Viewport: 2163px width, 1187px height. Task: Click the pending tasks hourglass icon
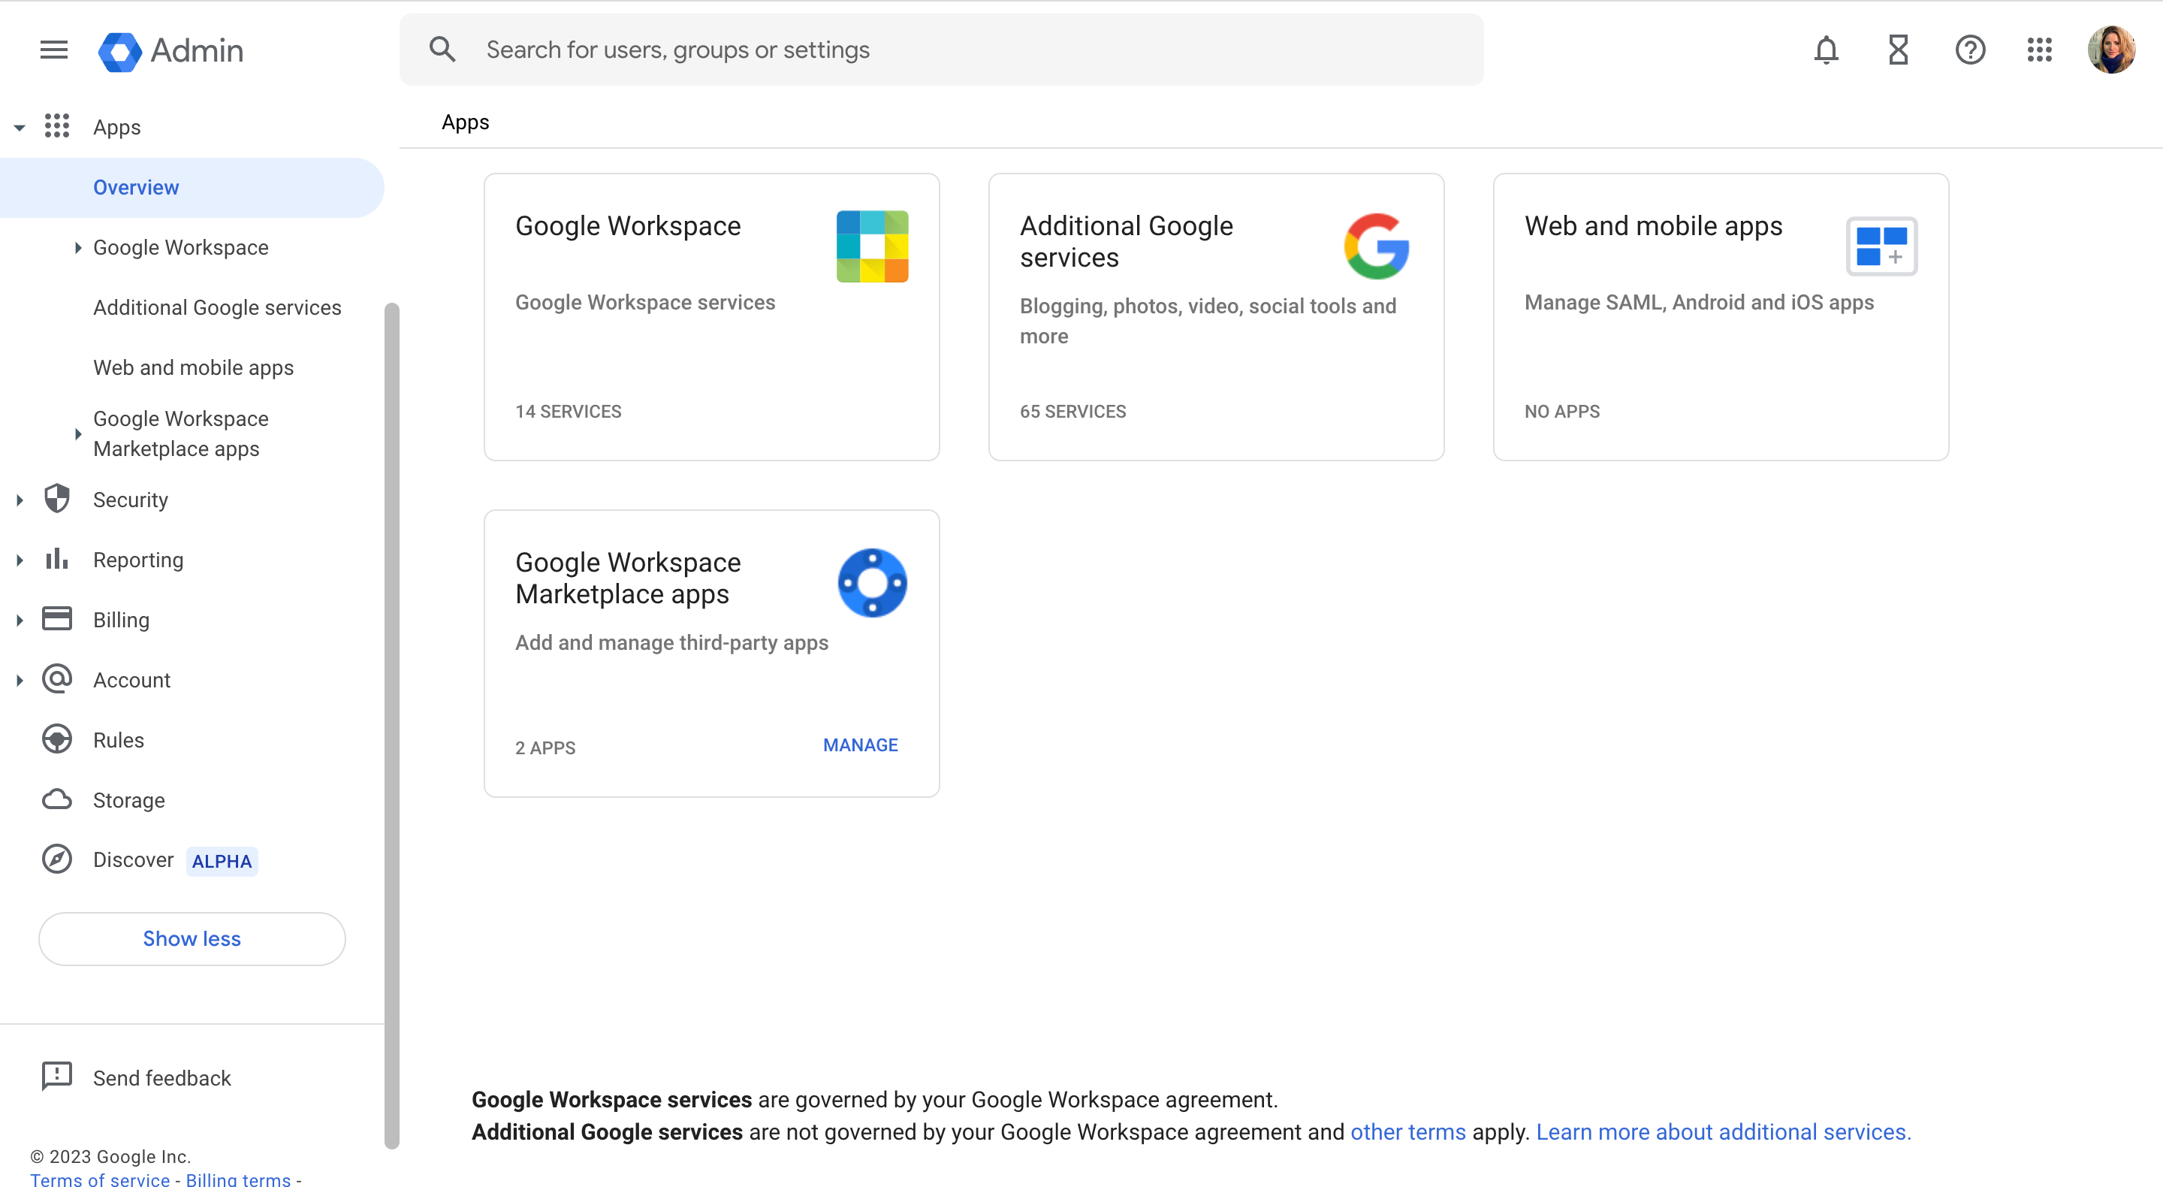[1898, 50]
